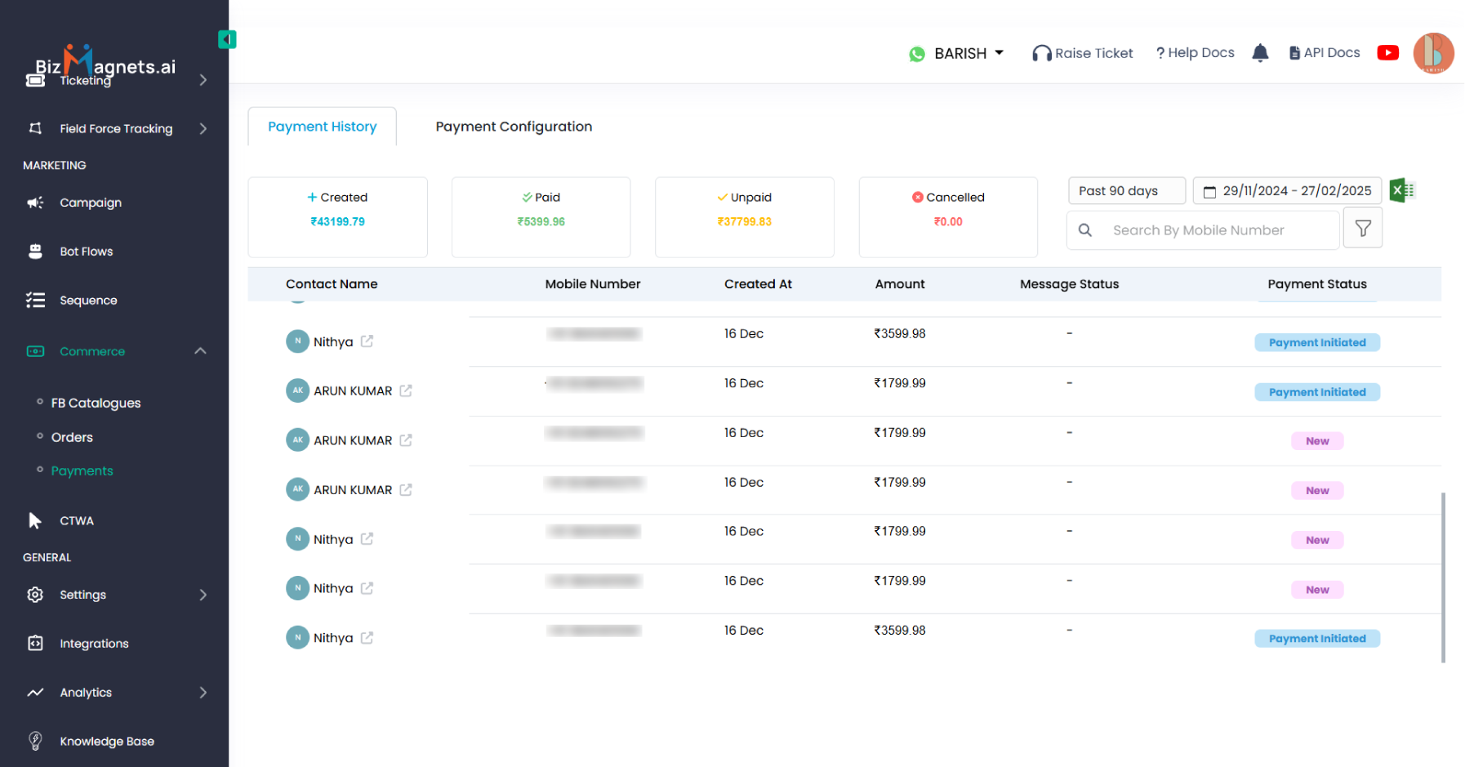The image size is (1465, 767).
Task: Click the search magnifier icon
Action: click(x=1084, y=230)
